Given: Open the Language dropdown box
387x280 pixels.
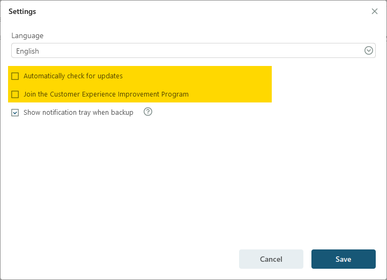Looking at the screenshot, I should [x=193, y=50].
